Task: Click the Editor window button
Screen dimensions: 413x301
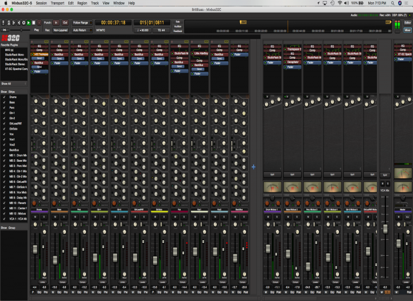Action: coord(408,23)
